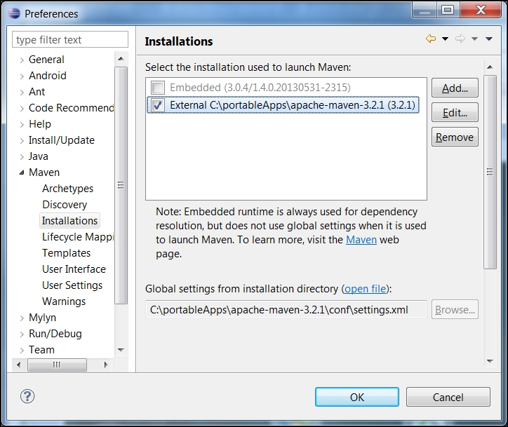Click tree scrollbar down arrow

pos(121,350)
